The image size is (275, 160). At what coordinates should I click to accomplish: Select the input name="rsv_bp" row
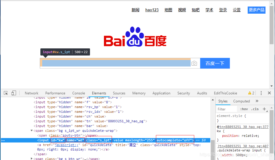(x=78, y=107)
